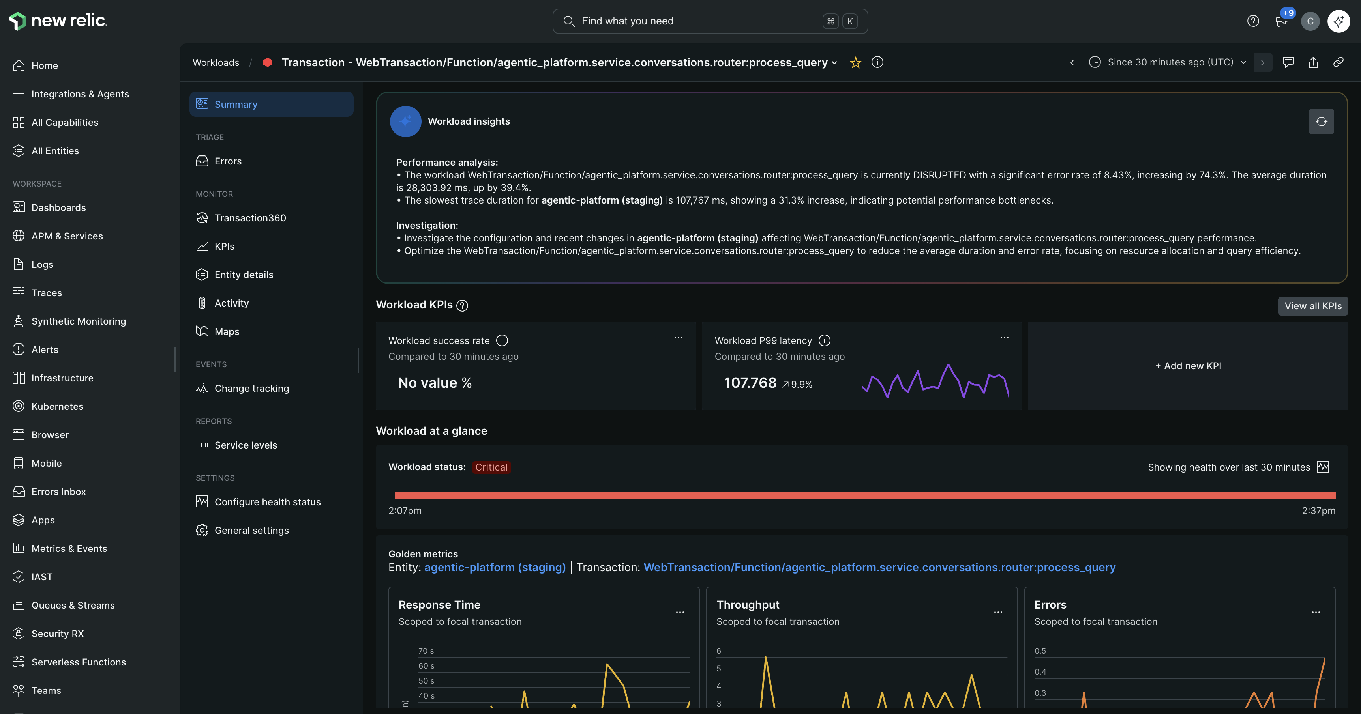
Task: Open more options on Response Time chart
Action: (680, 613)
